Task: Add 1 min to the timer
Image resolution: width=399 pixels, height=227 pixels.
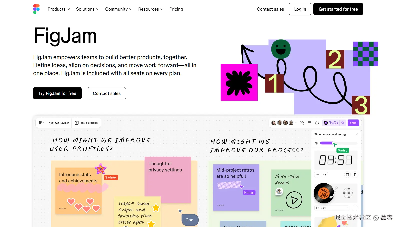Action: (321, 175)
